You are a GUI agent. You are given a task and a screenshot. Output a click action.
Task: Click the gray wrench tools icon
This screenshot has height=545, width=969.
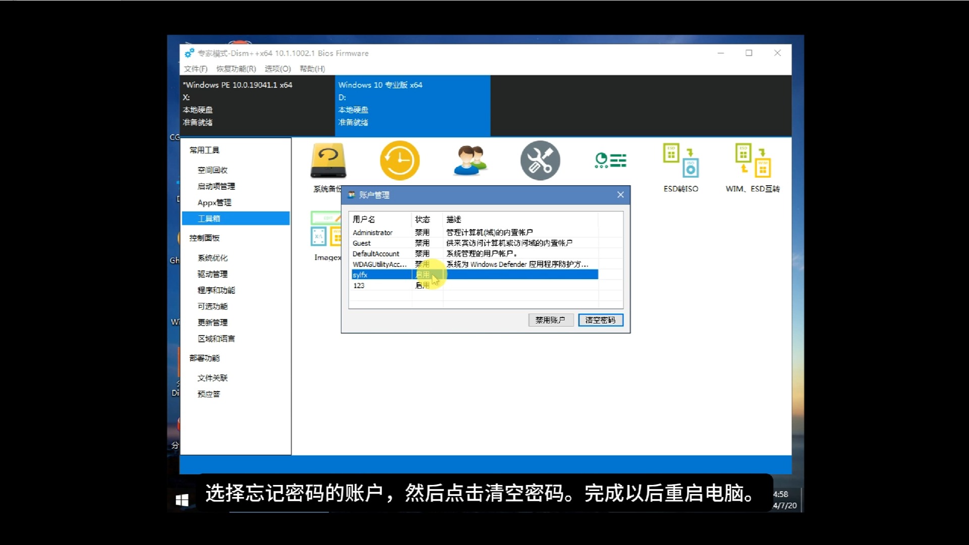[x=540, y=160]
